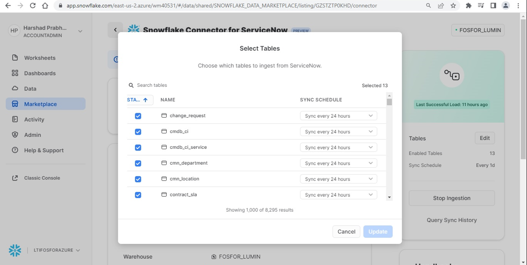527x265 pixels.
Task: Sort tables by the STA... status column
Action: 140,100
